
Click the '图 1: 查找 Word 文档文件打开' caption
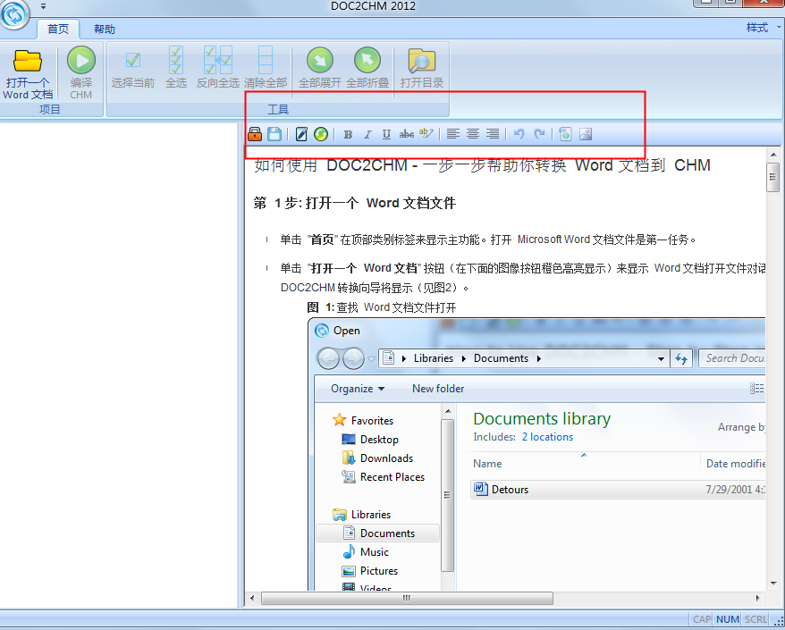pos(382,307)
